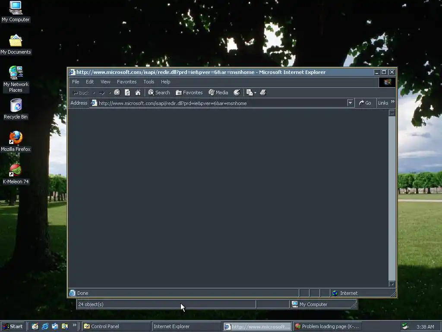Image resolution: width=442 pixels, height=332 pixels.
Task: Click the Mail toolbar icon
Action: coord(249,93)
